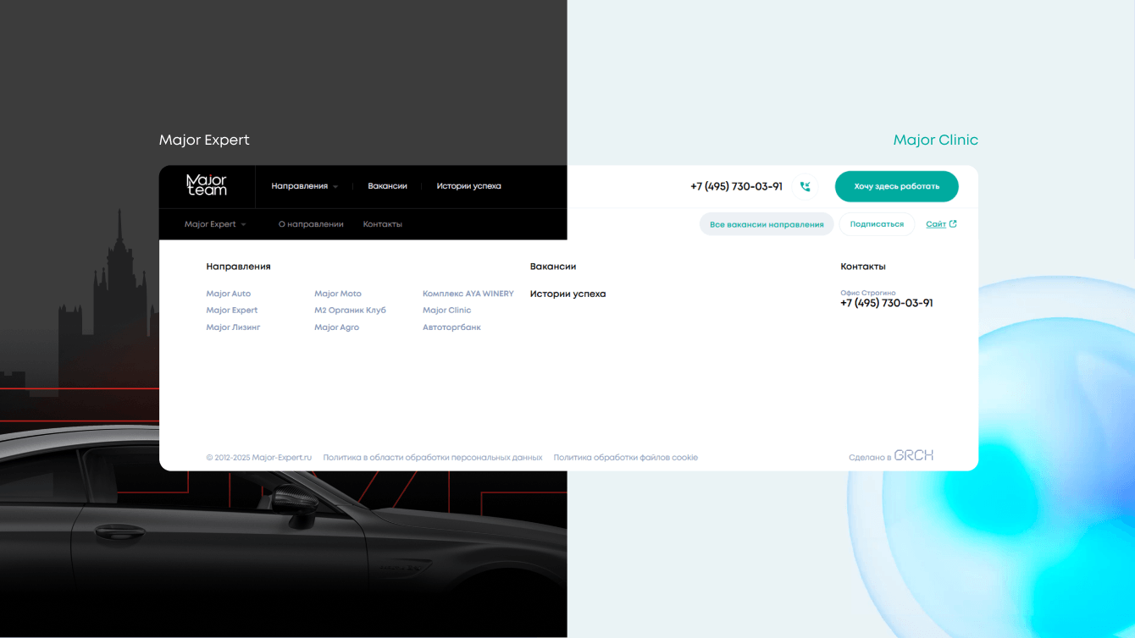Open Политика в области обработки персональных данных
Screen dimensions: 1135x638
(433, 458)
